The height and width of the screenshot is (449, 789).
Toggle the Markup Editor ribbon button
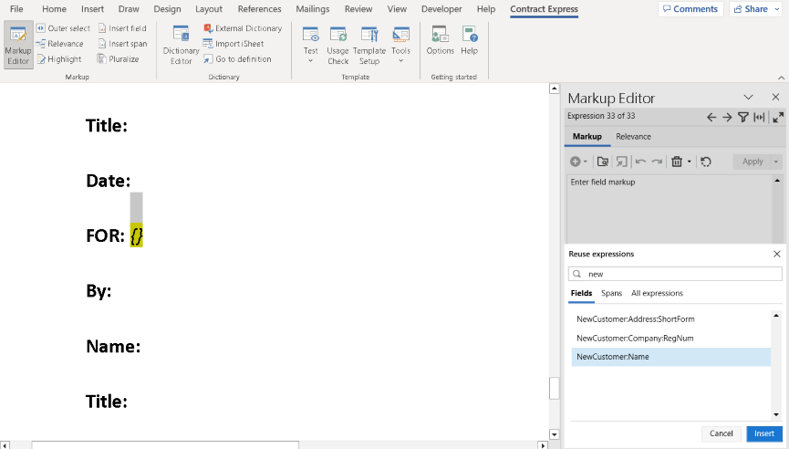click(x=18, y=44)
